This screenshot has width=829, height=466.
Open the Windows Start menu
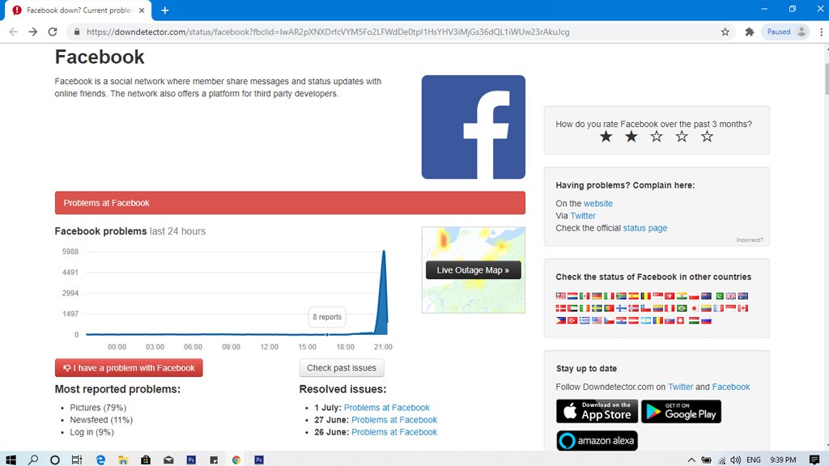(11, 460)
